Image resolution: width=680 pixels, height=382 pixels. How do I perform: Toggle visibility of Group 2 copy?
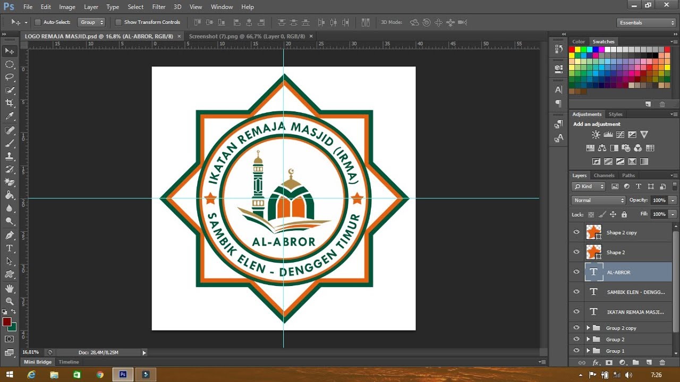576,328
